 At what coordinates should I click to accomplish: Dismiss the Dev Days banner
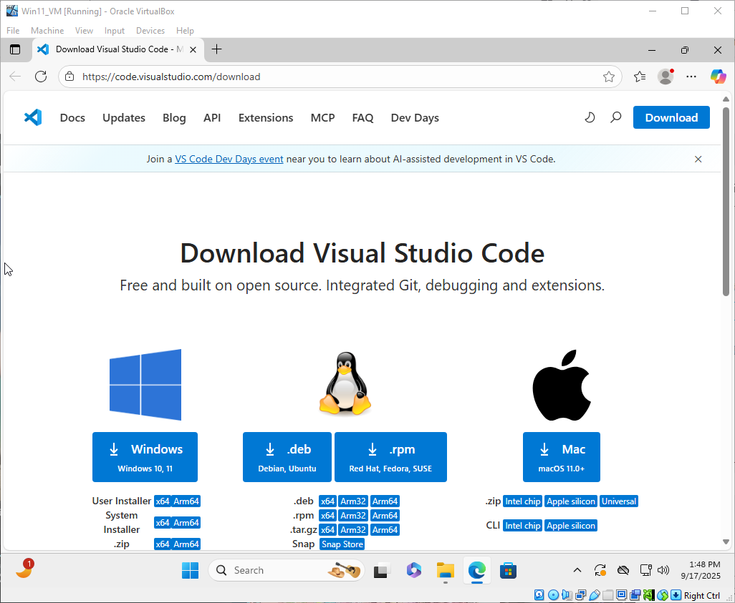coord(698,159)
